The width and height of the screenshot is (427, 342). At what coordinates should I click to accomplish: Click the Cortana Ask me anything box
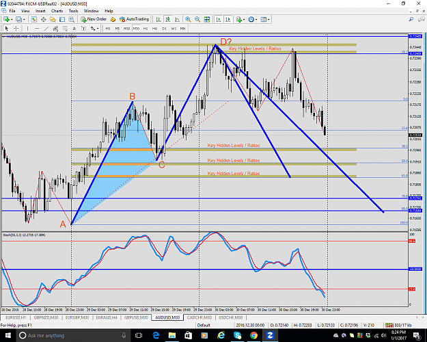(72, 335)
